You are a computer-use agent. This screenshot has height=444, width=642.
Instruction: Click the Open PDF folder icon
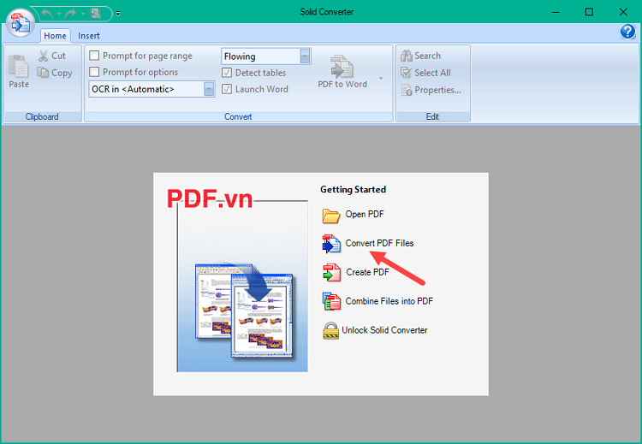[330, 216]
